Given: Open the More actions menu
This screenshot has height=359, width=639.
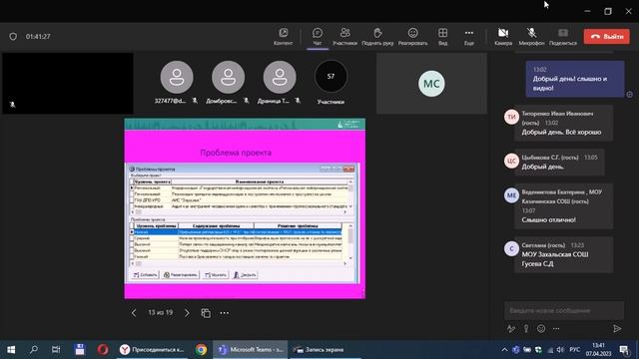Looking at the screenshot, I should click(x=469, y=36).
